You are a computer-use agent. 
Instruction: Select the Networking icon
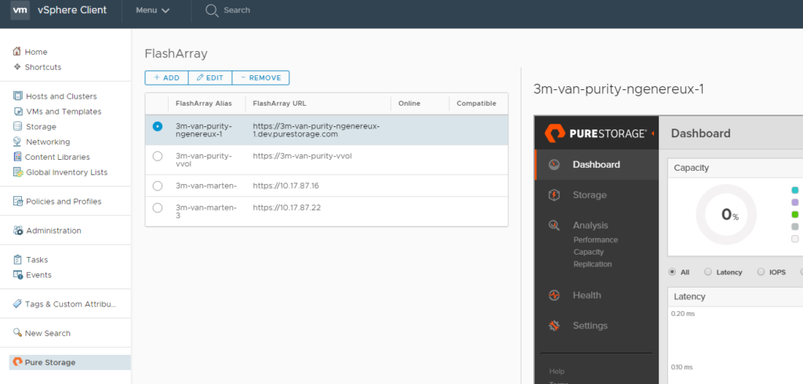coord(18,142)
